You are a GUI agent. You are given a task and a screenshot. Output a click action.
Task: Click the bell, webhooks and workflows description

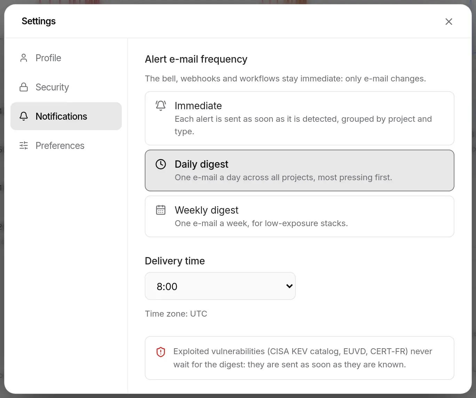(285, 79)
